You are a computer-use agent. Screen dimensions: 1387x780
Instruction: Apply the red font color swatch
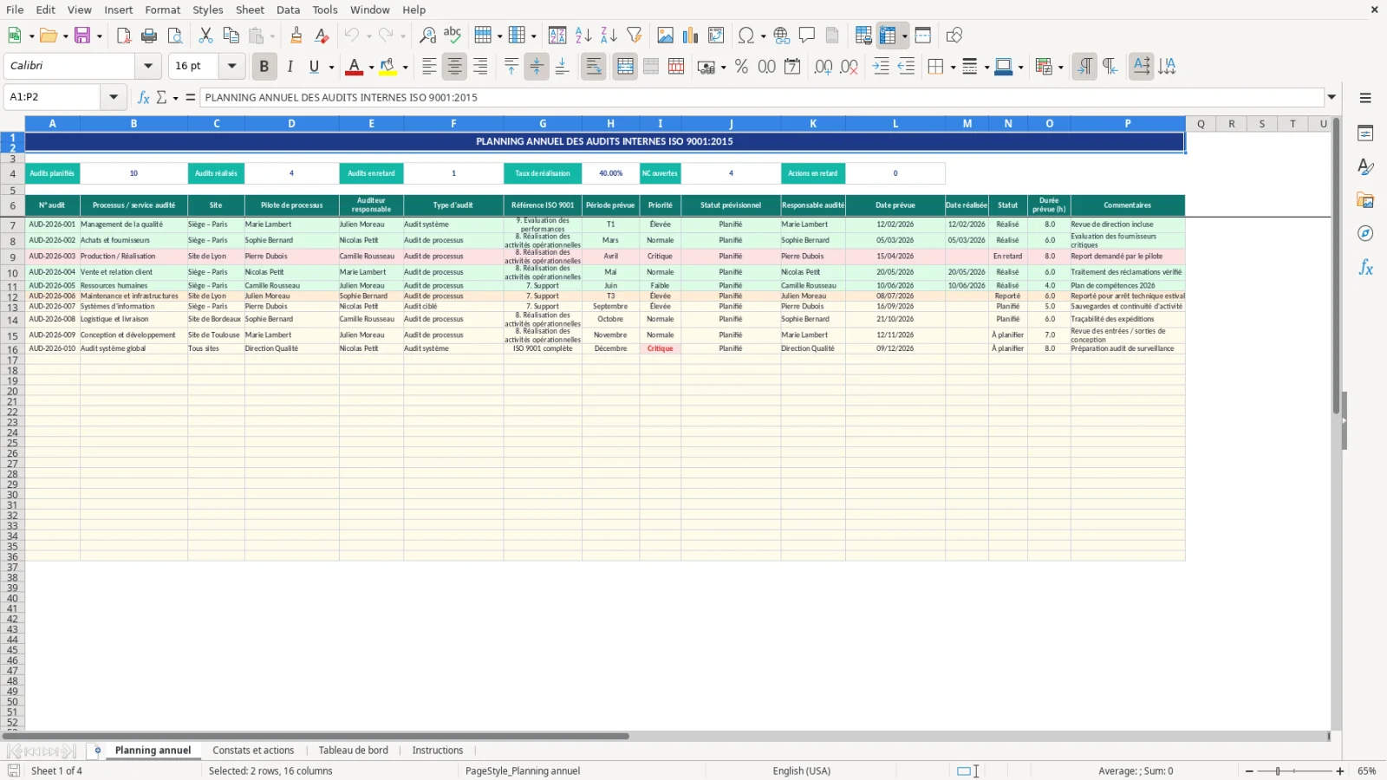click(x=354, y=67)
